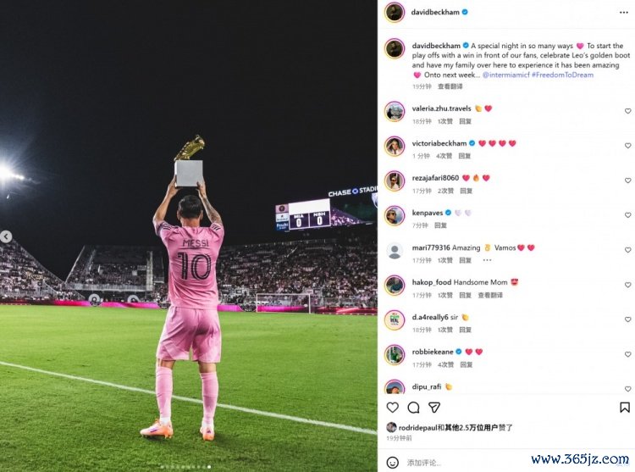Like victoriabeckham's comment
The image size is (635, 472).
[627, 146]
